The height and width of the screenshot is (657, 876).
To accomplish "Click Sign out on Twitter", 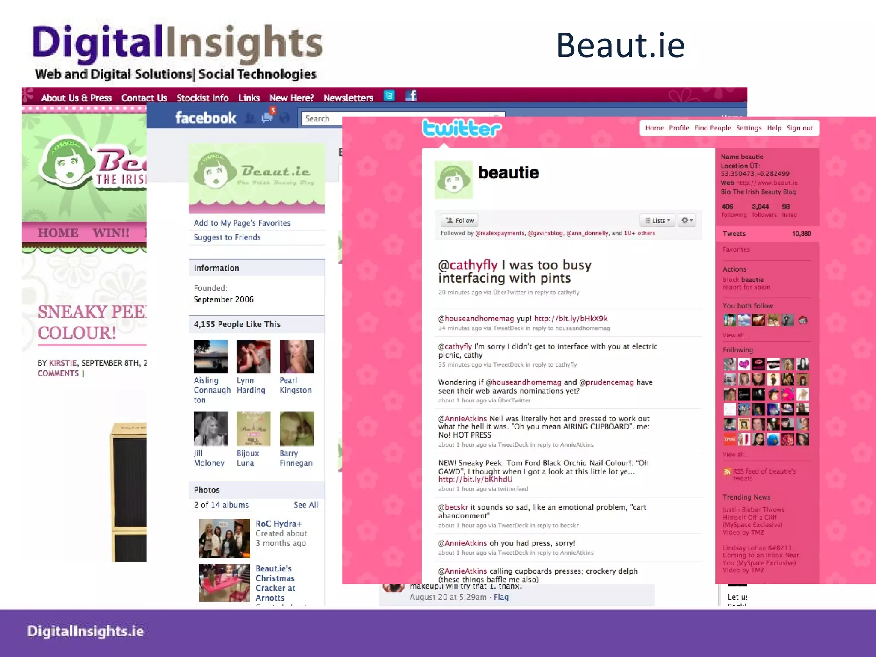I will click(x=799, y=128).
